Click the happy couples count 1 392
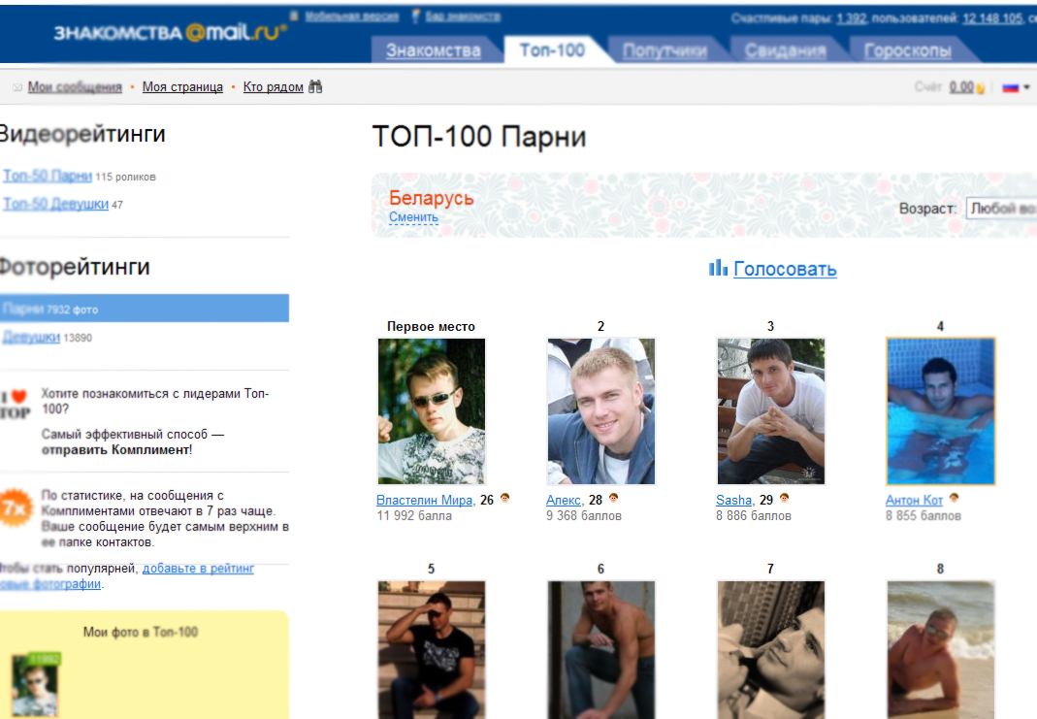This screenshot has height=719, width=1037. 851,18
